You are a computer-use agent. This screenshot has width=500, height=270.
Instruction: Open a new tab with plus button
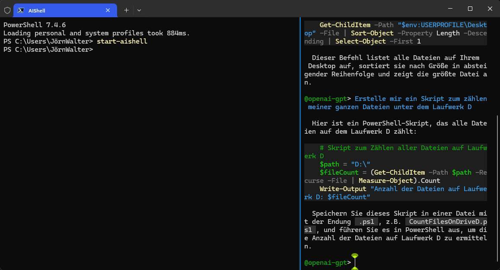tap(126, 10)
